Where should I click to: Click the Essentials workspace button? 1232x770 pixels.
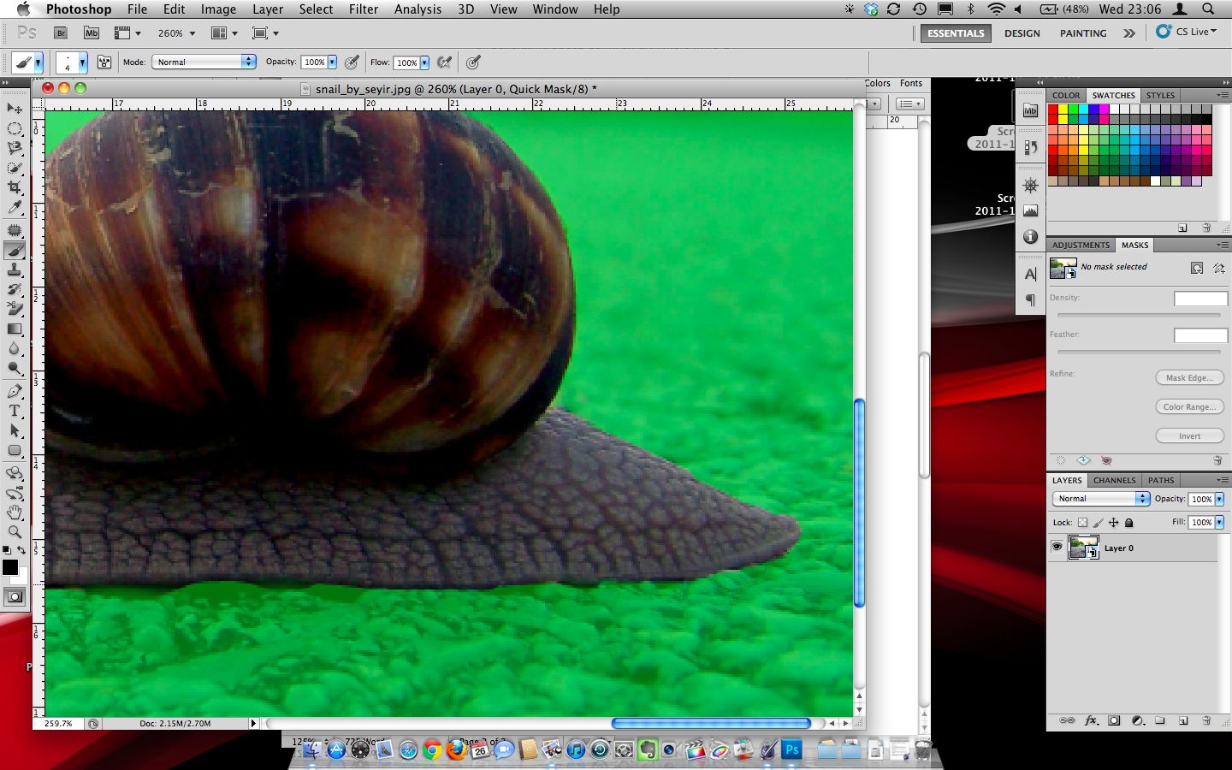(956, 33)
